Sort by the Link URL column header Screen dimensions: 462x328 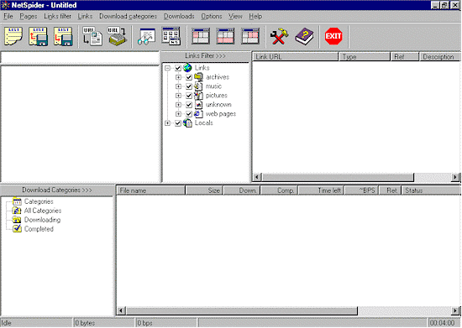point(295,57)
